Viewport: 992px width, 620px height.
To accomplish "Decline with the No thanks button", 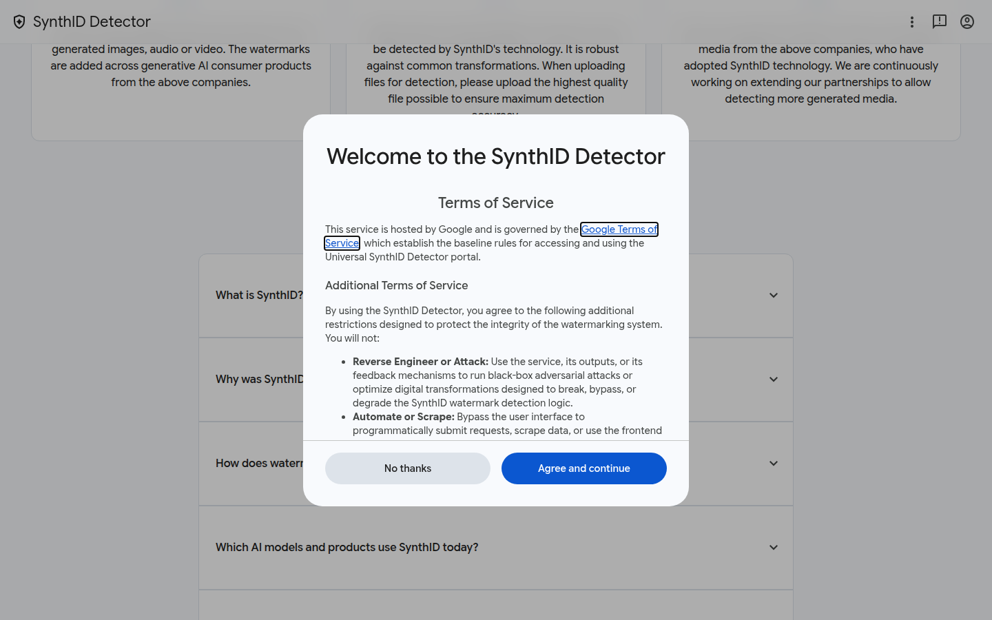I will (x=408, y=468).
